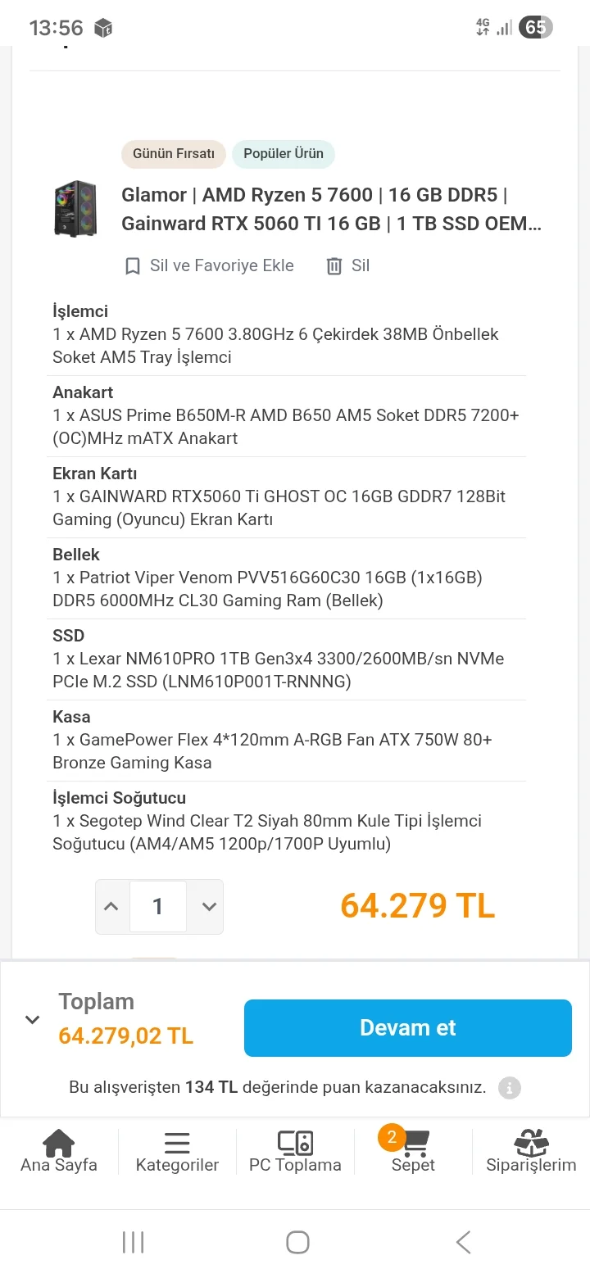Tap the bookmark icon beside Sil ve Favoriye Ekle

point(133,266)
